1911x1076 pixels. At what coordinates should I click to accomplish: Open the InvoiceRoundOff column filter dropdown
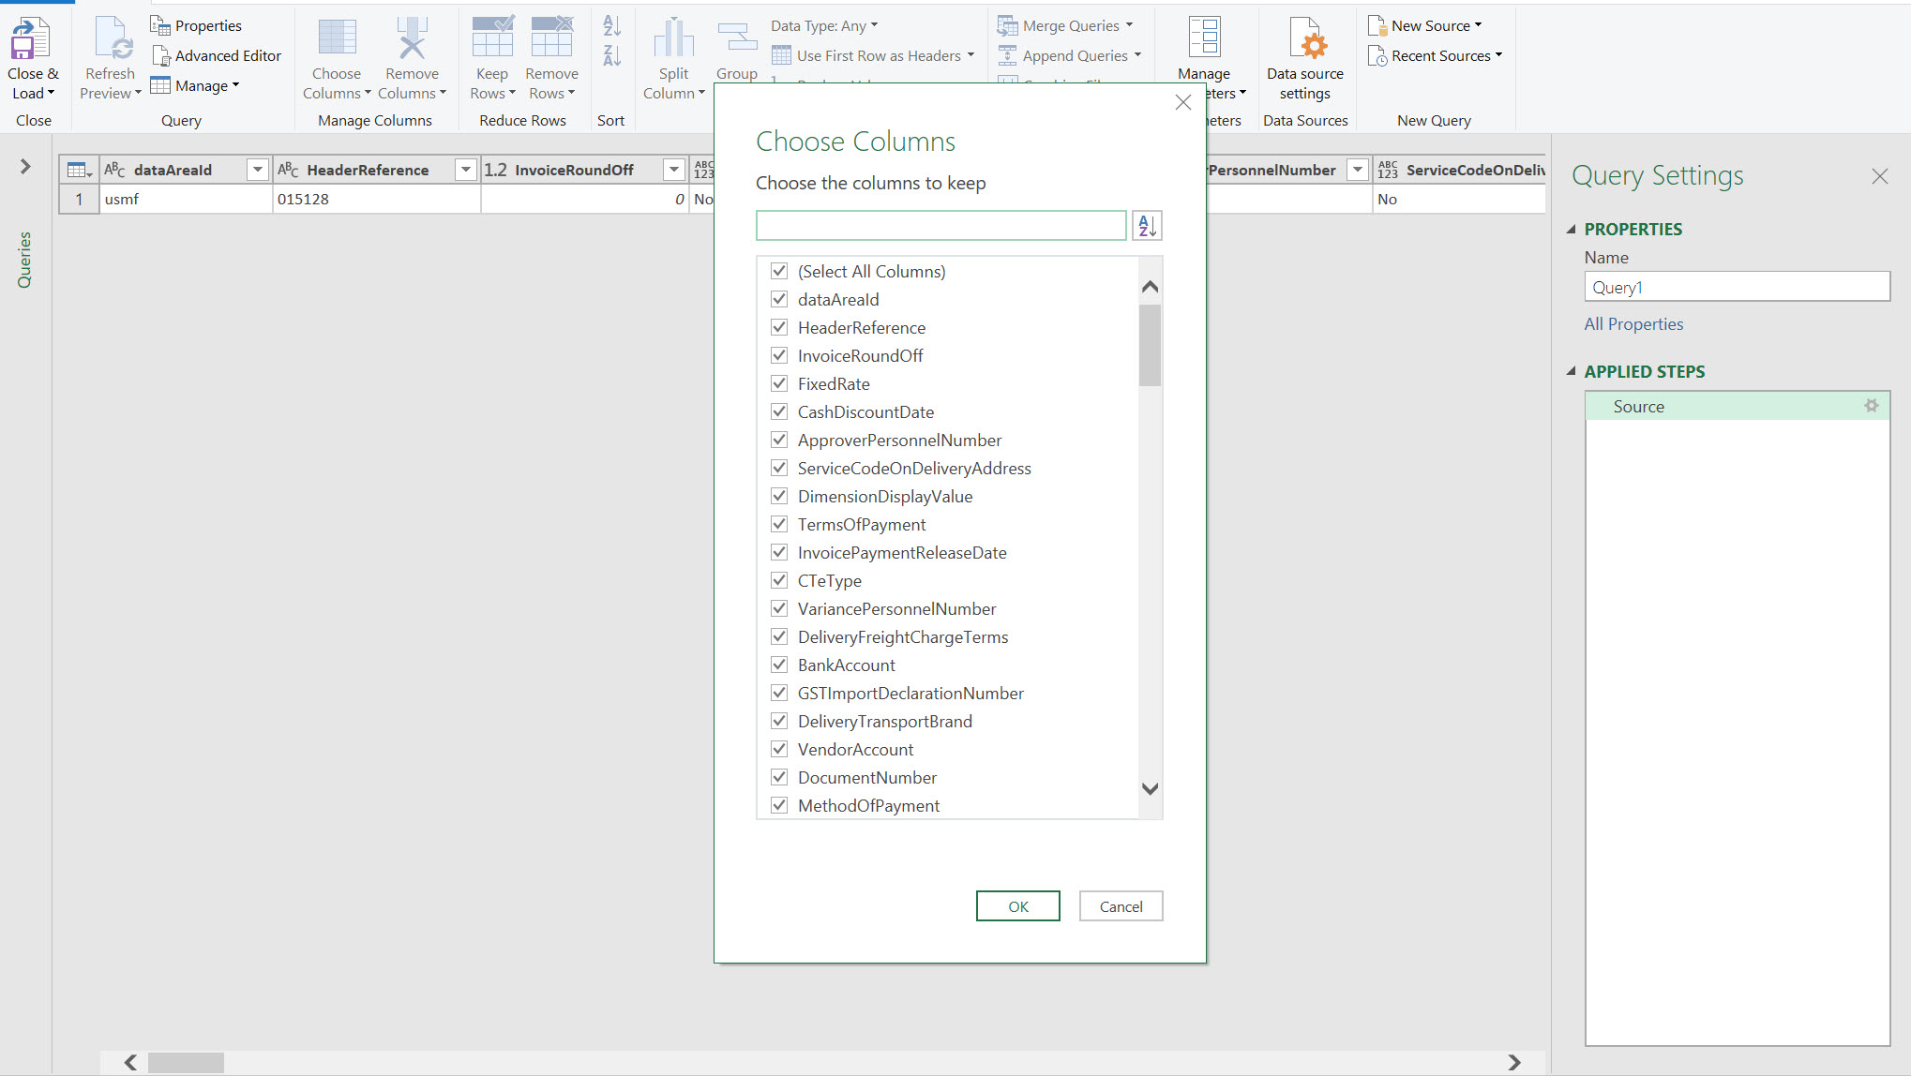pos(673,170)
